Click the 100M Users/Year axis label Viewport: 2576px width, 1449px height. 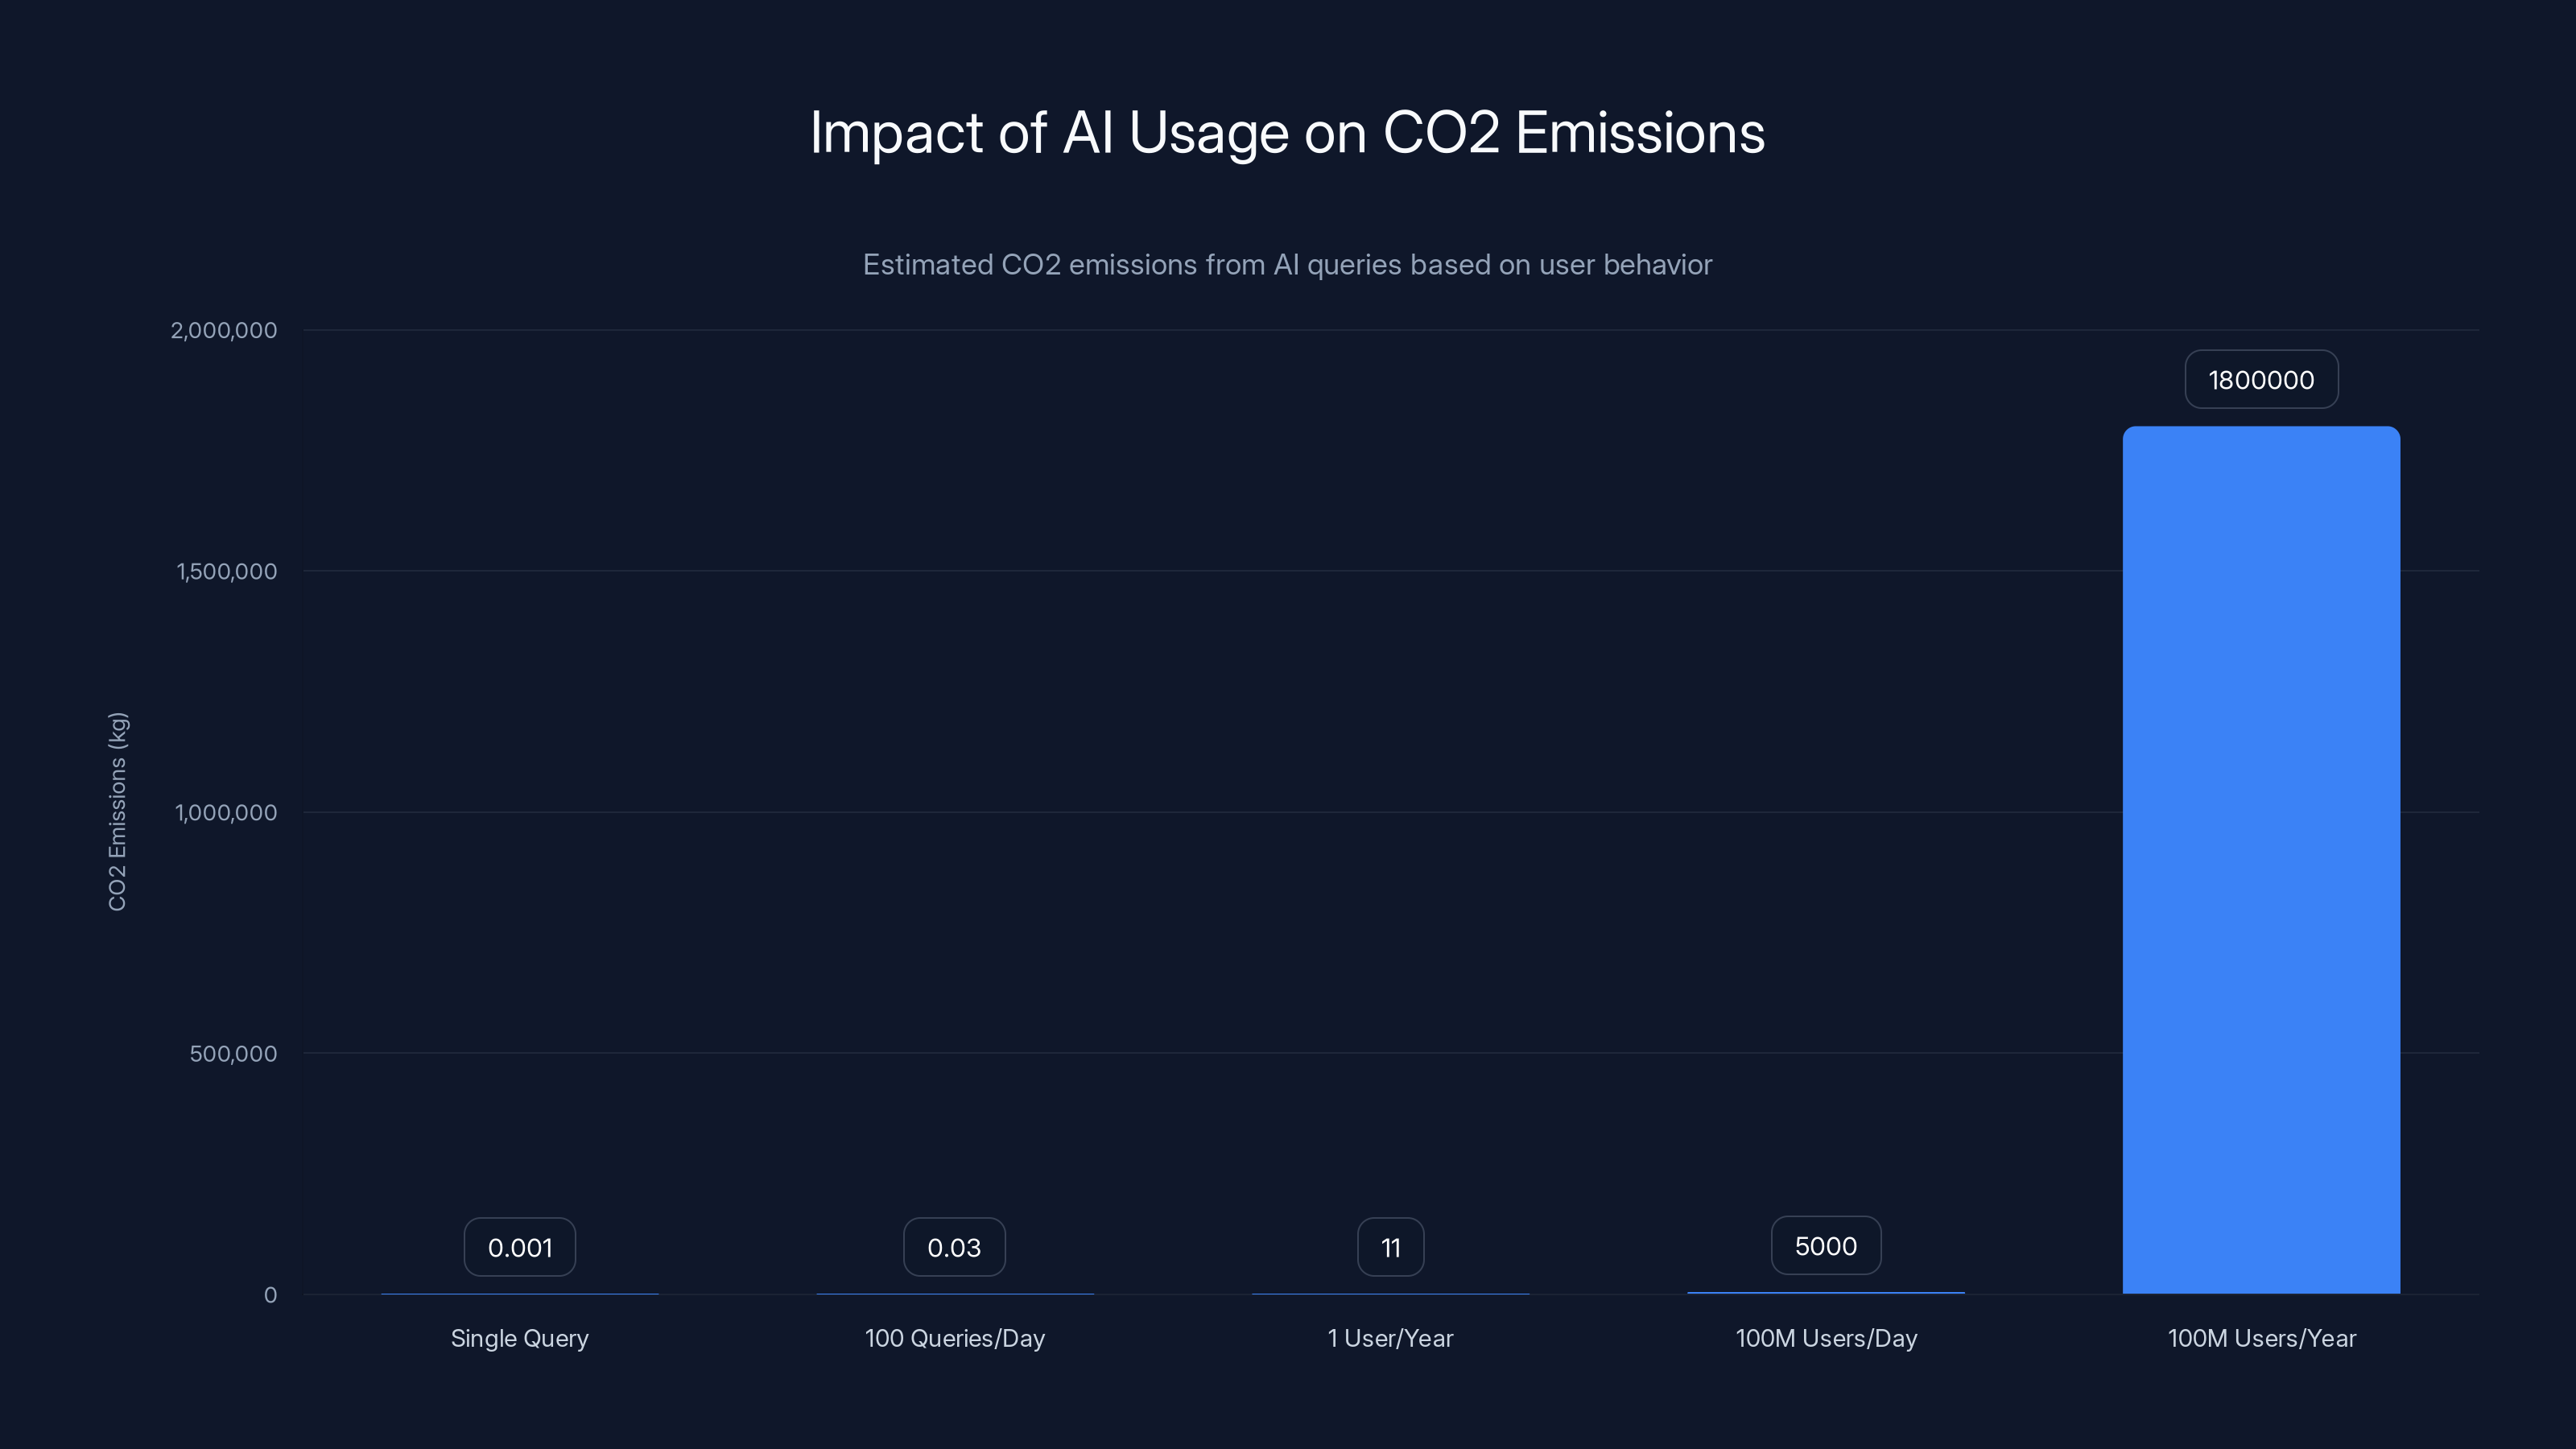2261,1338
